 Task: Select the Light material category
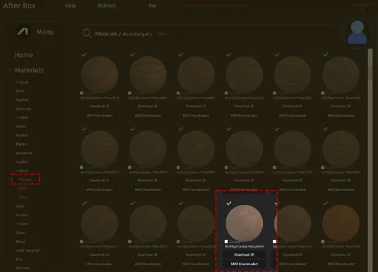(x=28, y=250)
